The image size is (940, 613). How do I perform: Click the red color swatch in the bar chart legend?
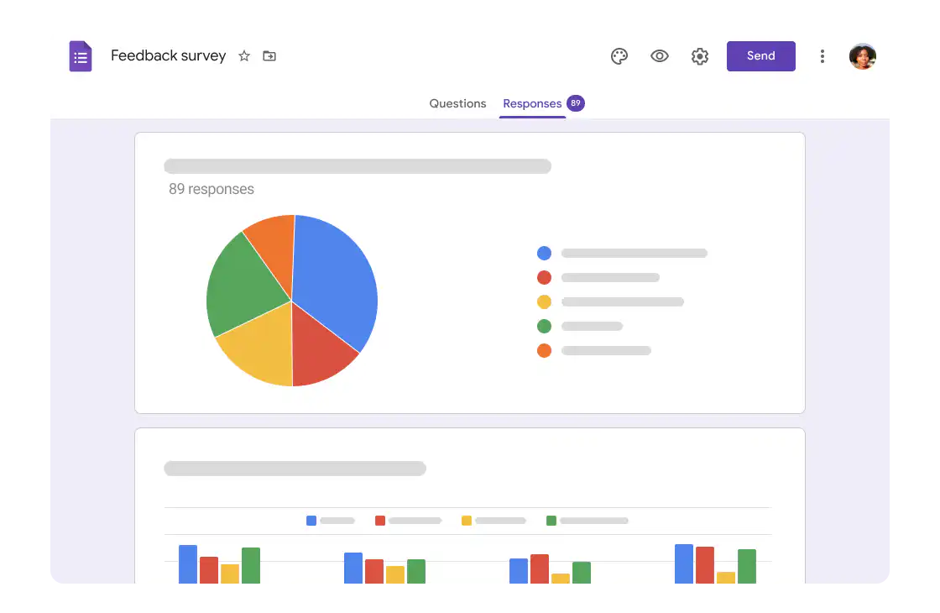(x=379, y=521)
